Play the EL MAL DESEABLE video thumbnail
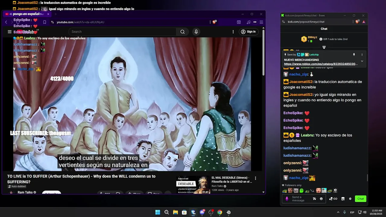The height and width of the screenshot is (217, 386). tap(193, 184)
